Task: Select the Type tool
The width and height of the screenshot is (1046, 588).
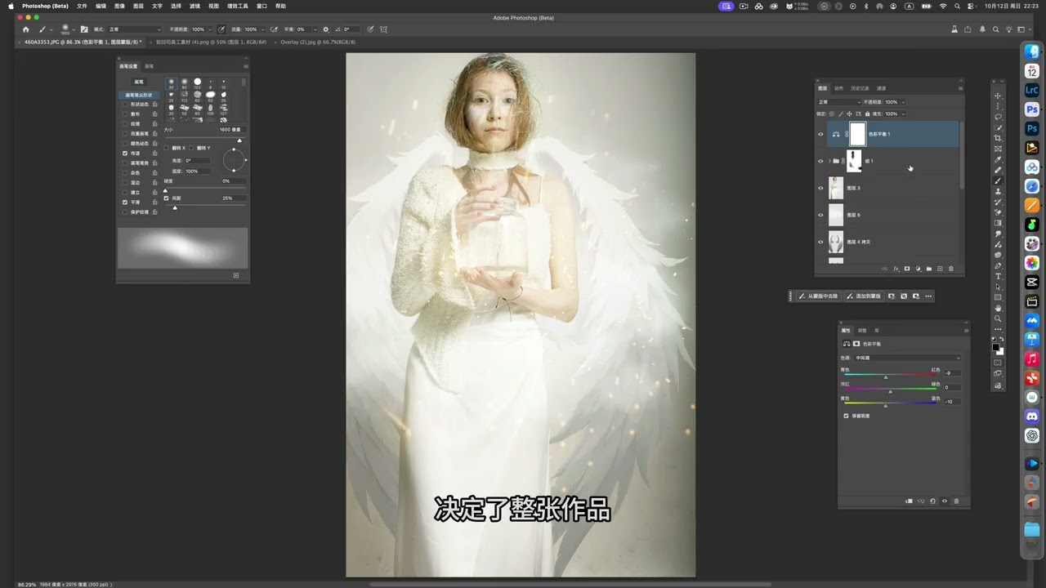Action: click(998, 275)
